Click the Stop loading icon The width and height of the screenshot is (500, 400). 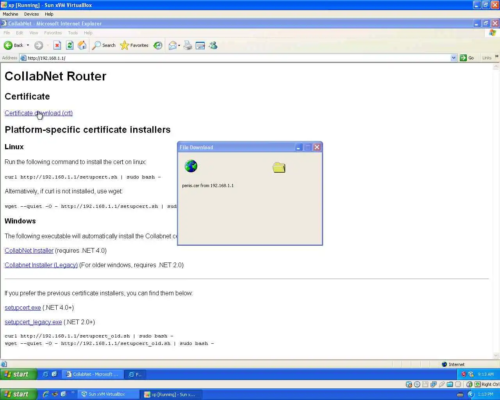pyautogui.click(x=57, y=45)
